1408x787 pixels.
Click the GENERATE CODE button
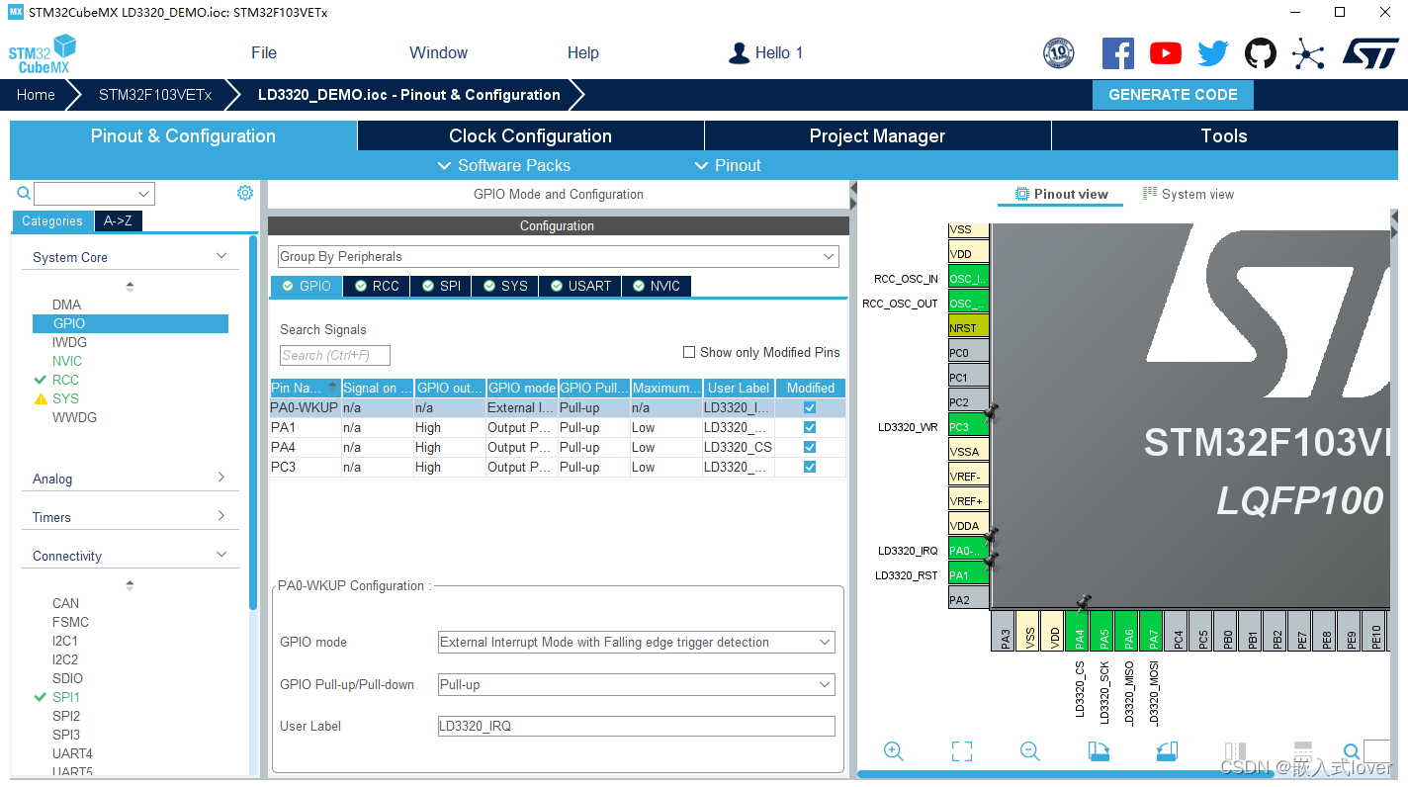(x=1173, y=95)
